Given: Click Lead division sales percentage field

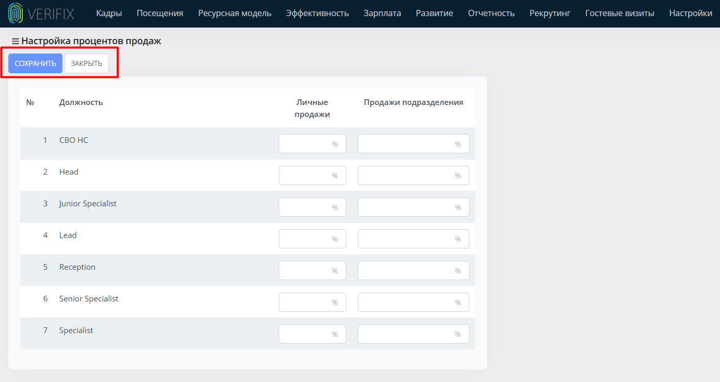Looking at the screenshot, I should [x=413, y=239].
